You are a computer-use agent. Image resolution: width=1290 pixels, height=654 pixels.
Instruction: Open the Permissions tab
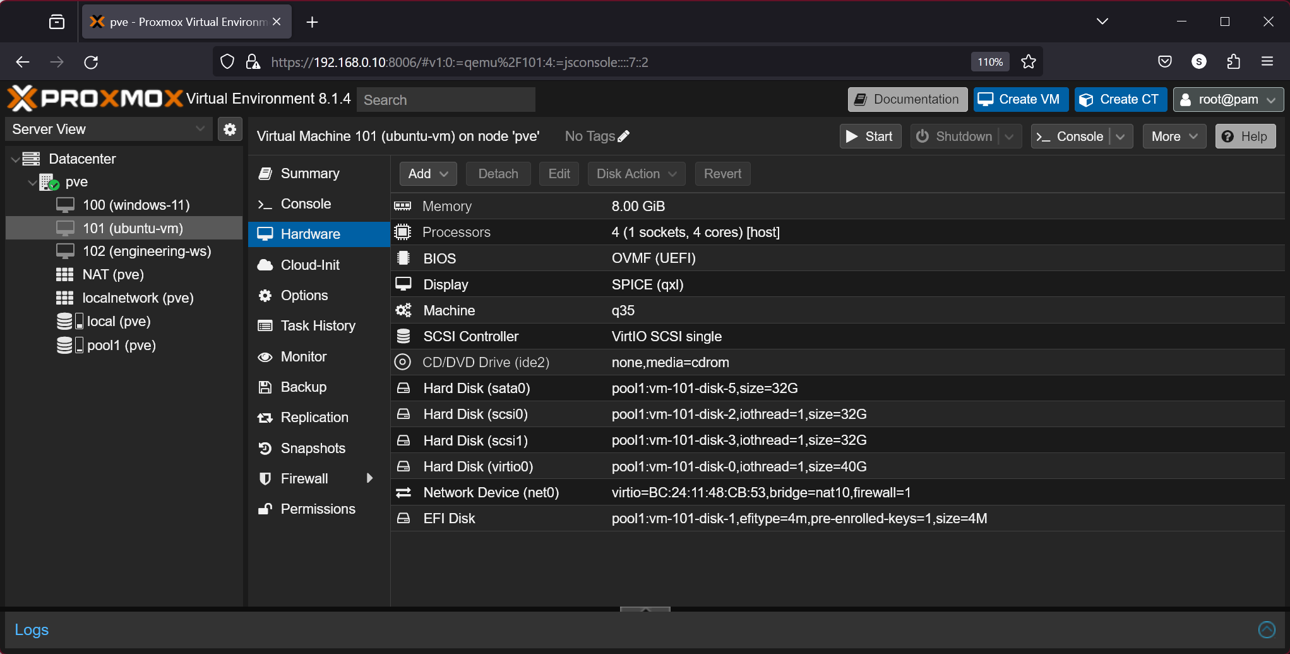coord(319,509)
